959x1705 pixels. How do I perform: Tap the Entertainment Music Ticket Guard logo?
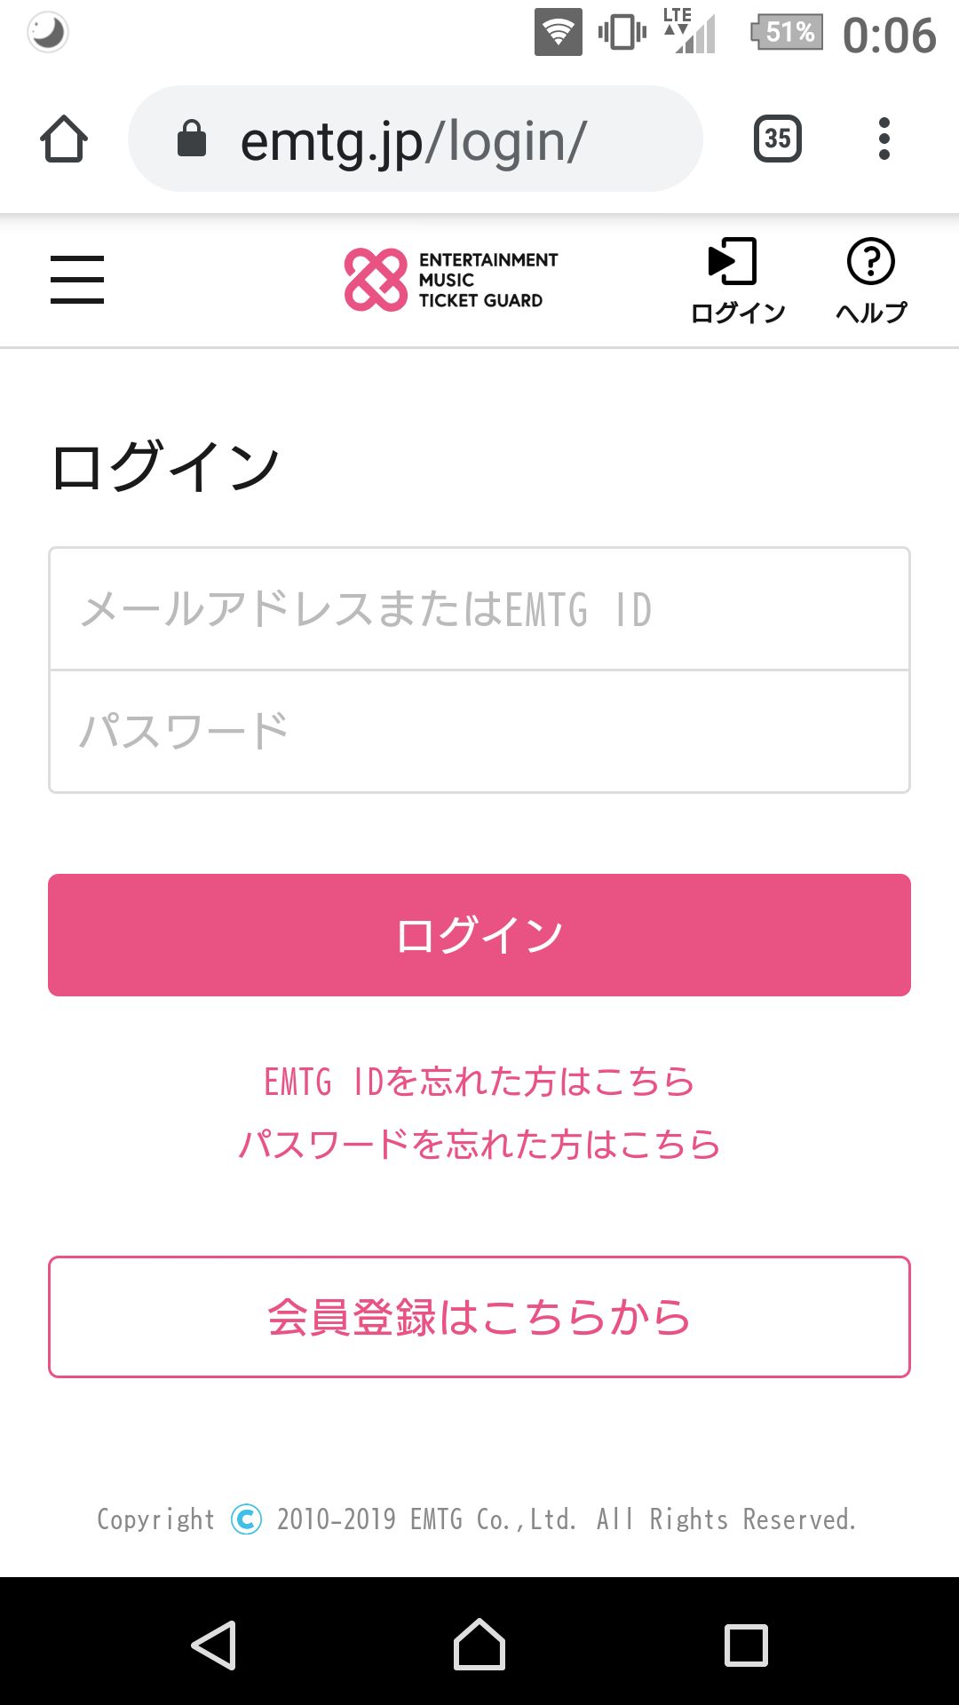coord(451,280)
